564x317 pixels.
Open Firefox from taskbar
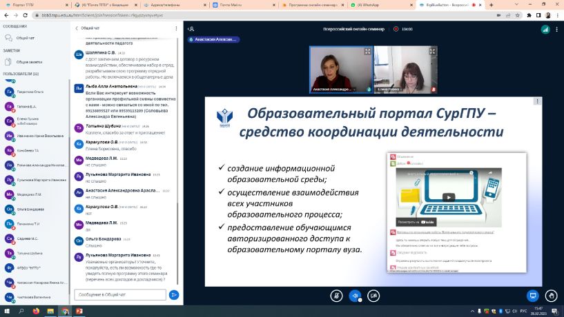click(x=36, y=311)
